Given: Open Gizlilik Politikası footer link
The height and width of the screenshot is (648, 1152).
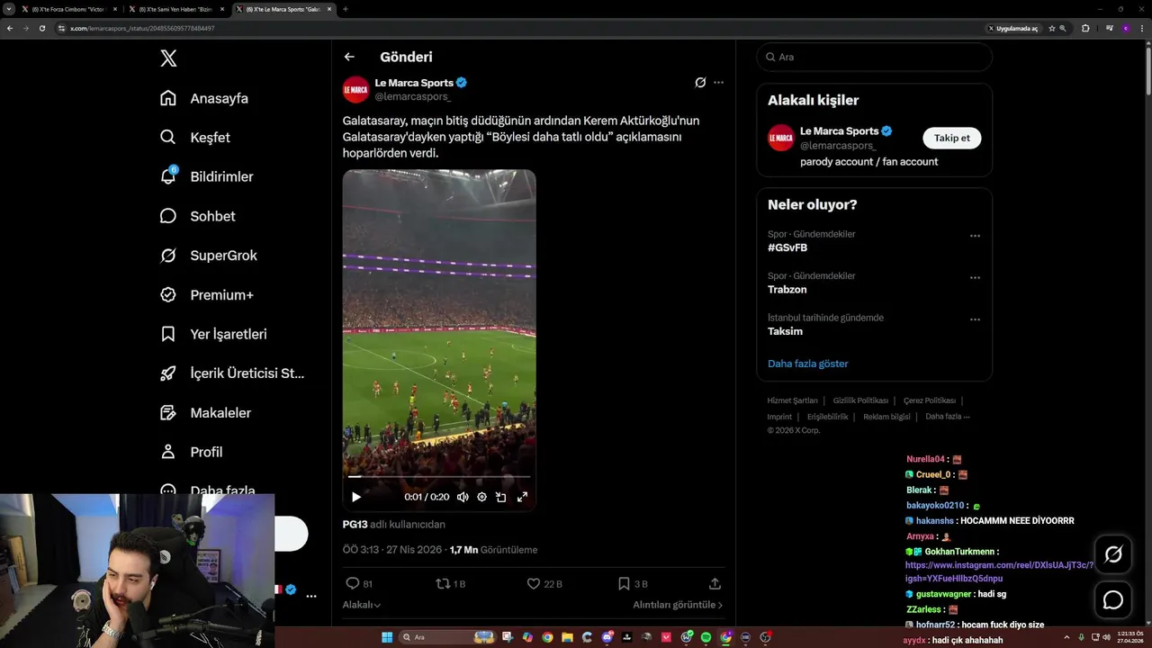Looking at the screenshot, I should (x=860, y=400).
